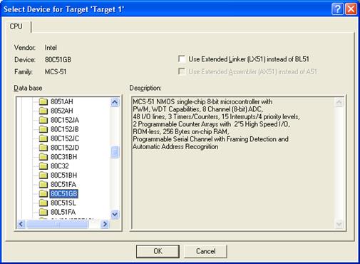The height and width of the screenshot is (264, 360).
Task: Click the folder icon beside 80L51FA
Action: coord(43,212)
